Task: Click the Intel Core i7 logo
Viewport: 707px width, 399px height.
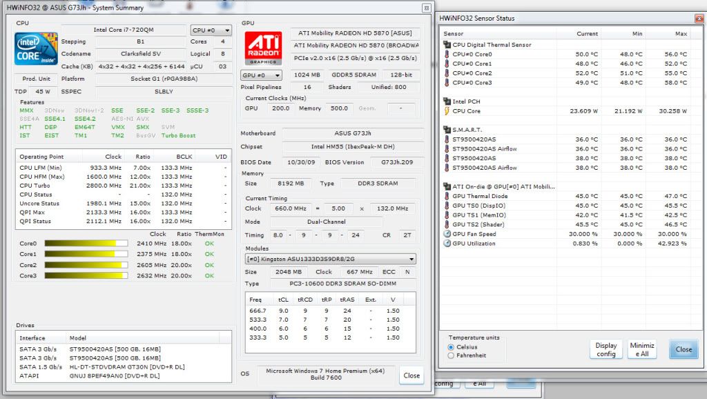Action: [36, 48]
